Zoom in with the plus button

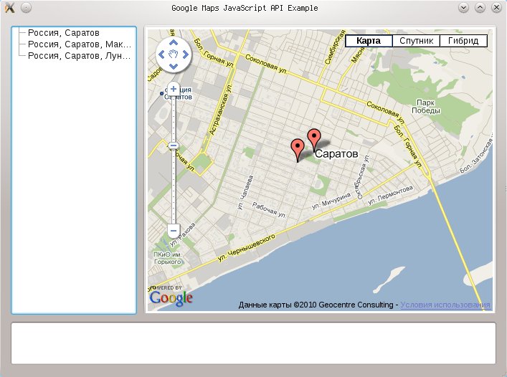[x=174, y=88]
